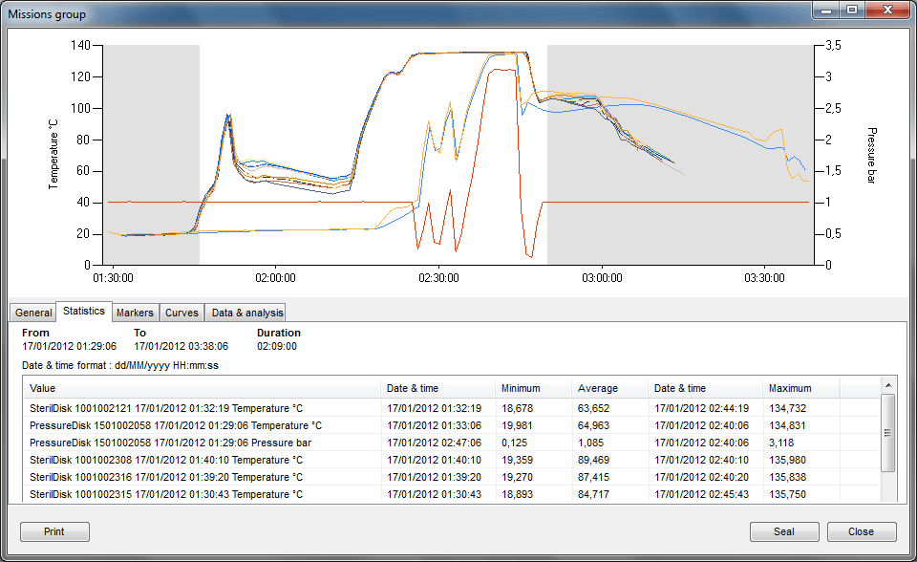Click the Print button
This screenshot has width=917, height=562.
pyautogui.click(x=53, y=531)
